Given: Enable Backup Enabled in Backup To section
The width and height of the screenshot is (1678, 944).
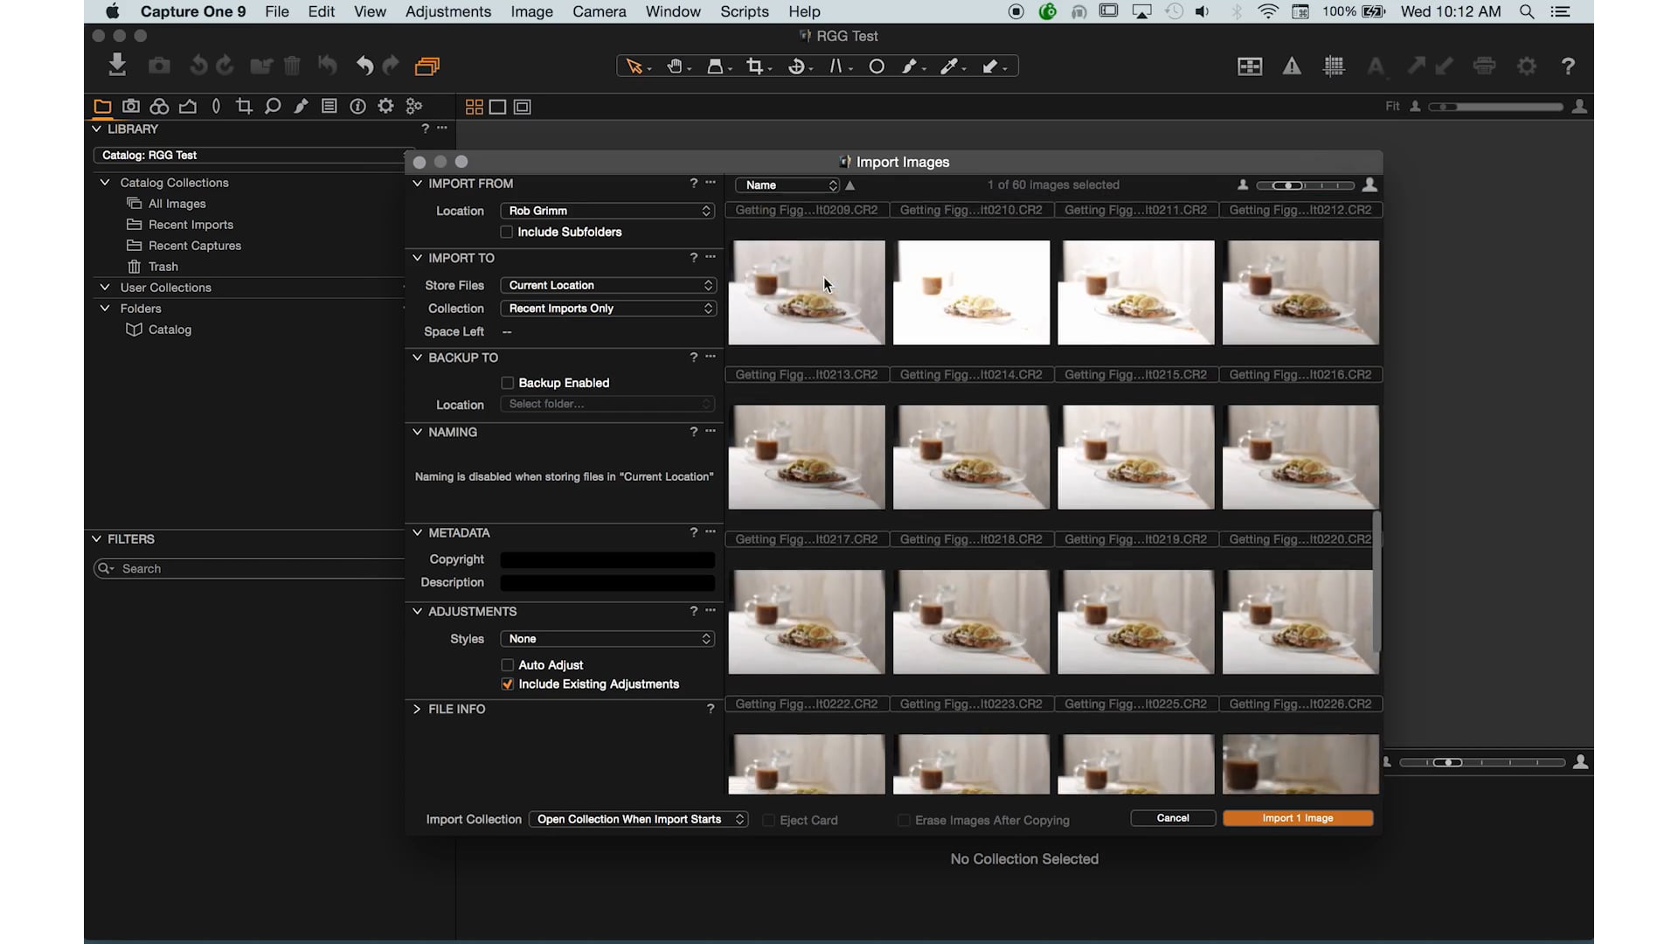Looking at the screenshot, I should point(507,383).
